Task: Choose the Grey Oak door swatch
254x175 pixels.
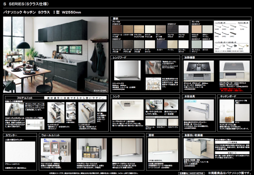Action: click(161, 29)
